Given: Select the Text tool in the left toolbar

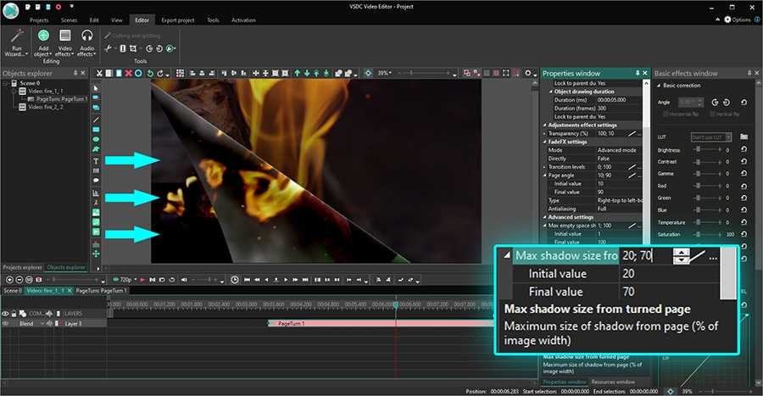Looking at the screenshot, I should point(96,160).
